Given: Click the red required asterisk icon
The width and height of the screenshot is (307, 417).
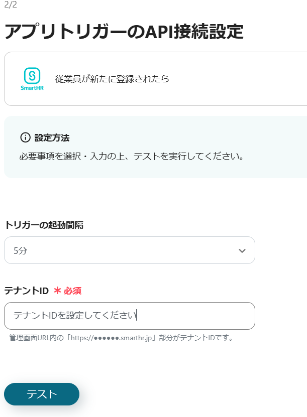Looking at the screenshot, I should pyautogui.click(x=57, y=291).
